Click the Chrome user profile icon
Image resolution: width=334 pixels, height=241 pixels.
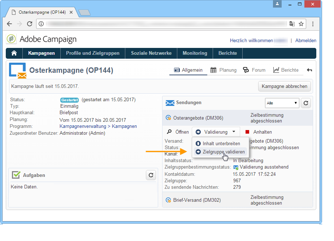pyautogui.click(x=277, y=4)
